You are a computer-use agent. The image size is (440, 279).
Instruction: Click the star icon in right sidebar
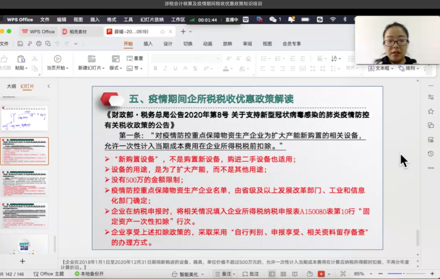431,111
